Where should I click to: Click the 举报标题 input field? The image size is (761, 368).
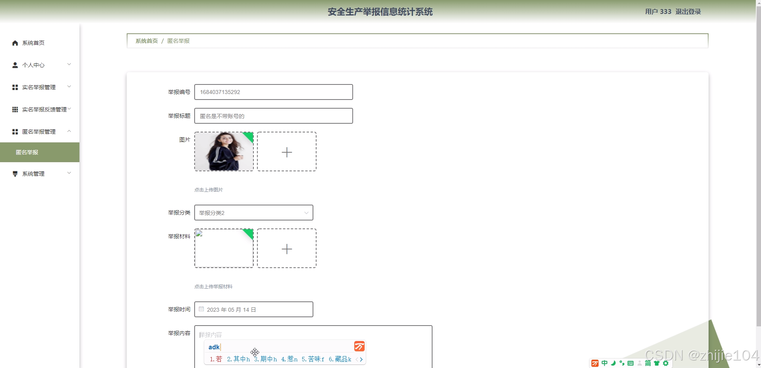(x=273, y=116)
